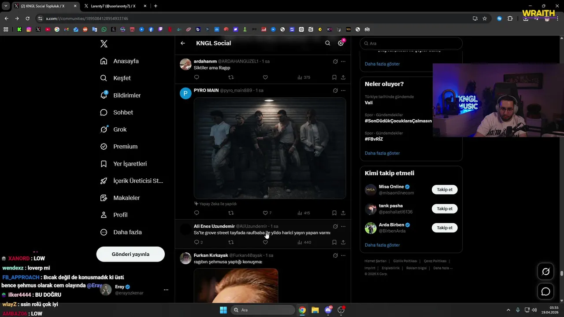Repost PYRO MAIN post
The width and height of the screenshot is (564, 317).
[231, 213]
